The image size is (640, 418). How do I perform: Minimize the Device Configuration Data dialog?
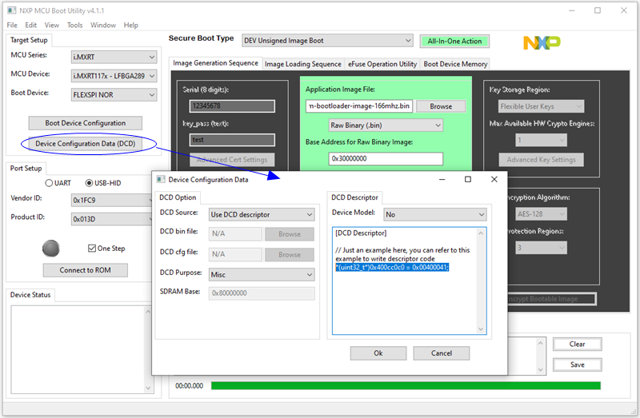442,180
